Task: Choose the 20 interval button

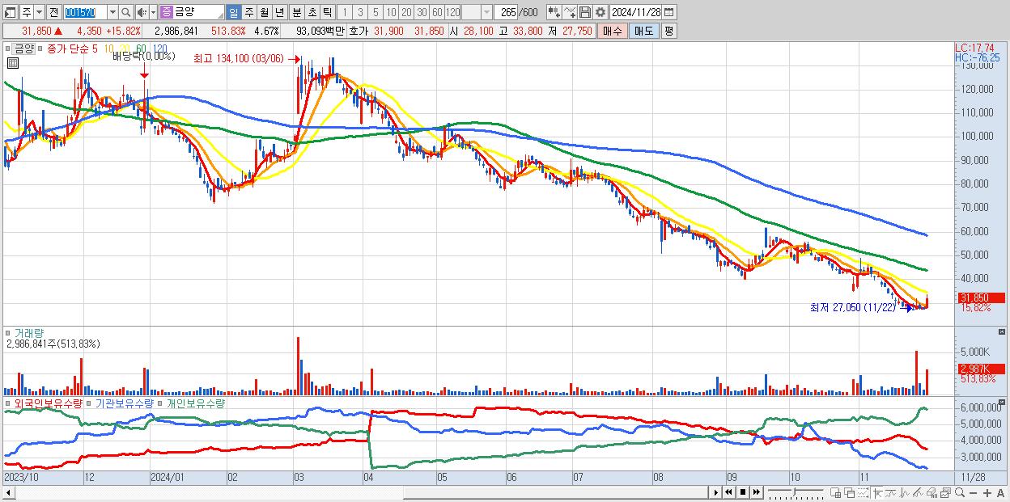Action: [406, 12]
